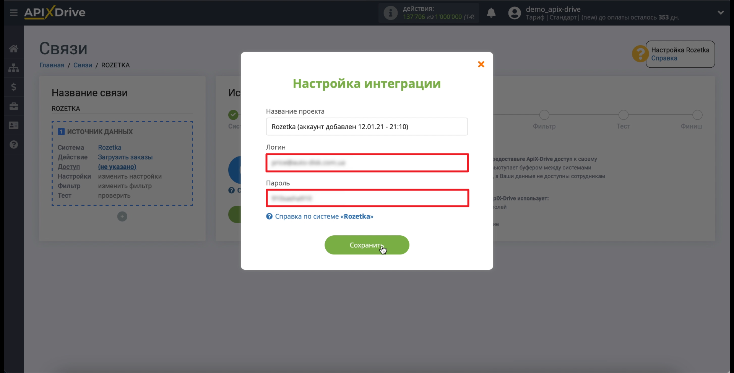The width and height of the screenshot is (734, 373).
Task: Click the Финиш step circle
Action: tap(697, 115)
